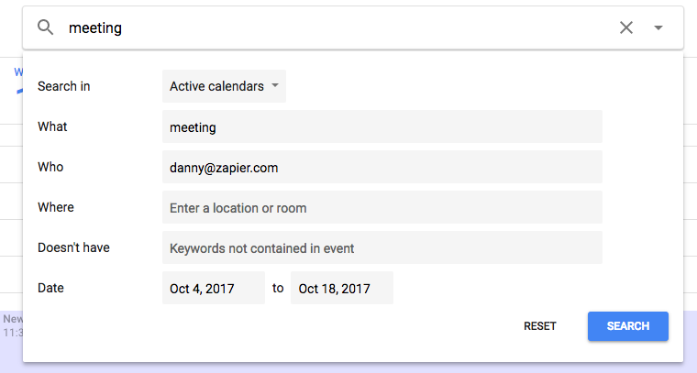Screen dimensions: 697x373
Task: Click the Where label
Action: pyautogui.click(x=56, y=207)
